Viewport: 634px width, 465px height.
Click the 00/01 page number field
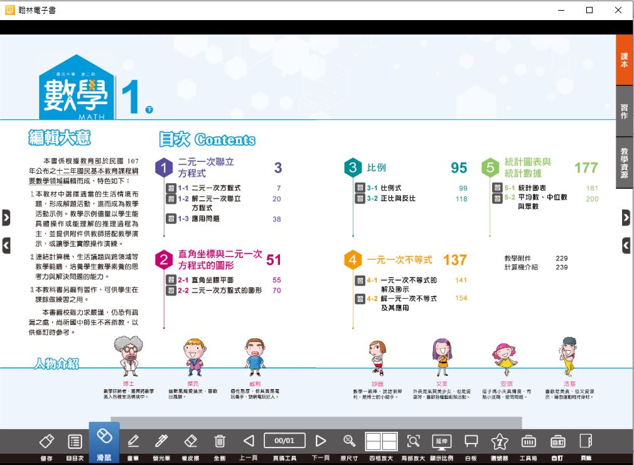284,441
